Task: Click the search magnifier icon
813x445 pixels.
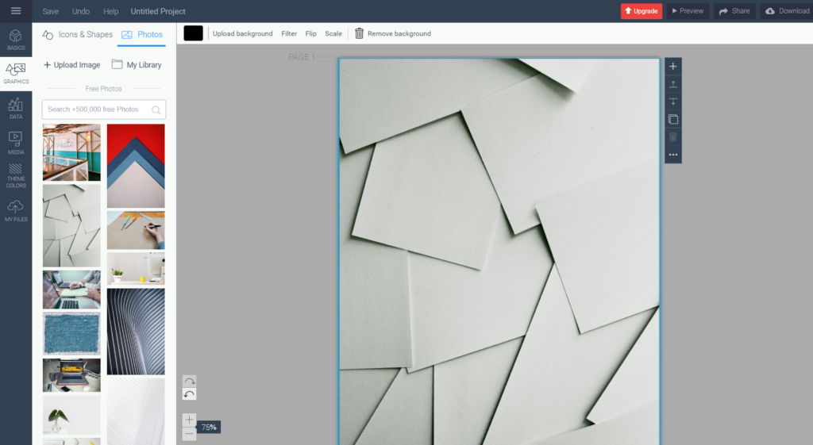Action: coord(156,109)
